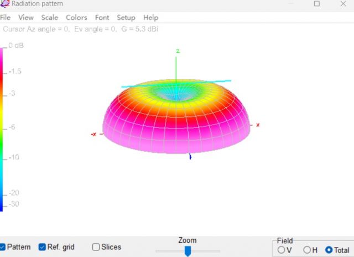
Task: Click the Field group label
Action: (x=285, y=240)
